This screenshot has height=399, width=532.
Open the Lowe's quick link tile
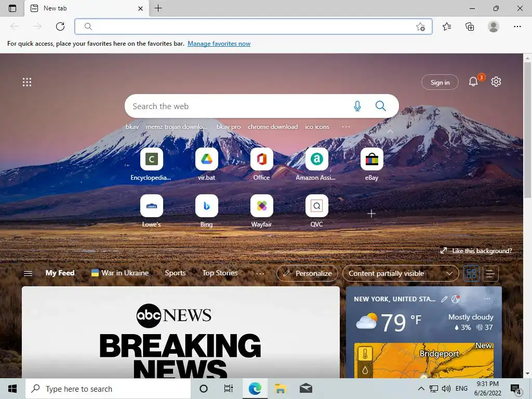[151, 206]
